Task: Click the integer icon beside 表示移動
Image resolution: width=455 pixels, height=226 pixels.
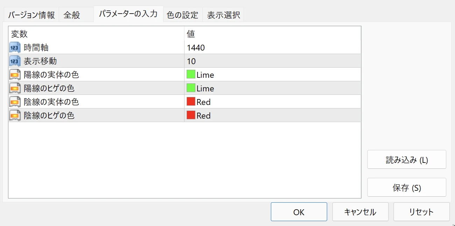Action: [x=15, y=61]
